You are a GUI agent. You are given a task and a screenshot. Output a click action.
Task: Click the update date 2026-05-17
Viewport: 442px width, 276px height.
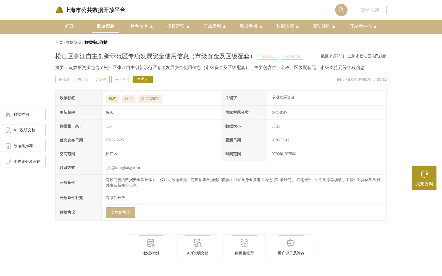pyautogui.click(x=280, y=140)
